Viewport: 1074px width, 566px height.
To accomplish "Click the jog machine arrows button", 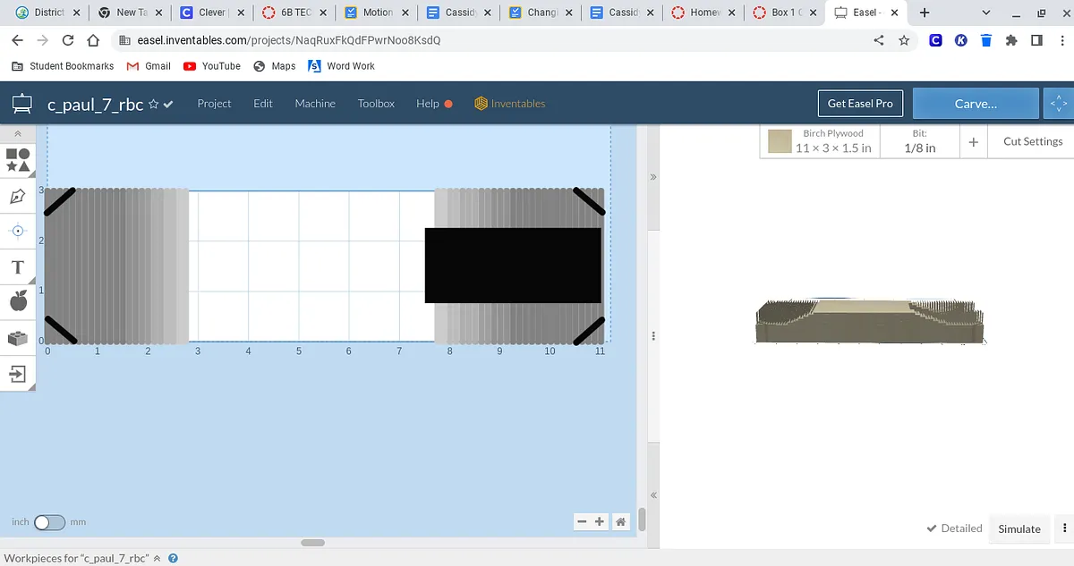I will pos(1058,104).
